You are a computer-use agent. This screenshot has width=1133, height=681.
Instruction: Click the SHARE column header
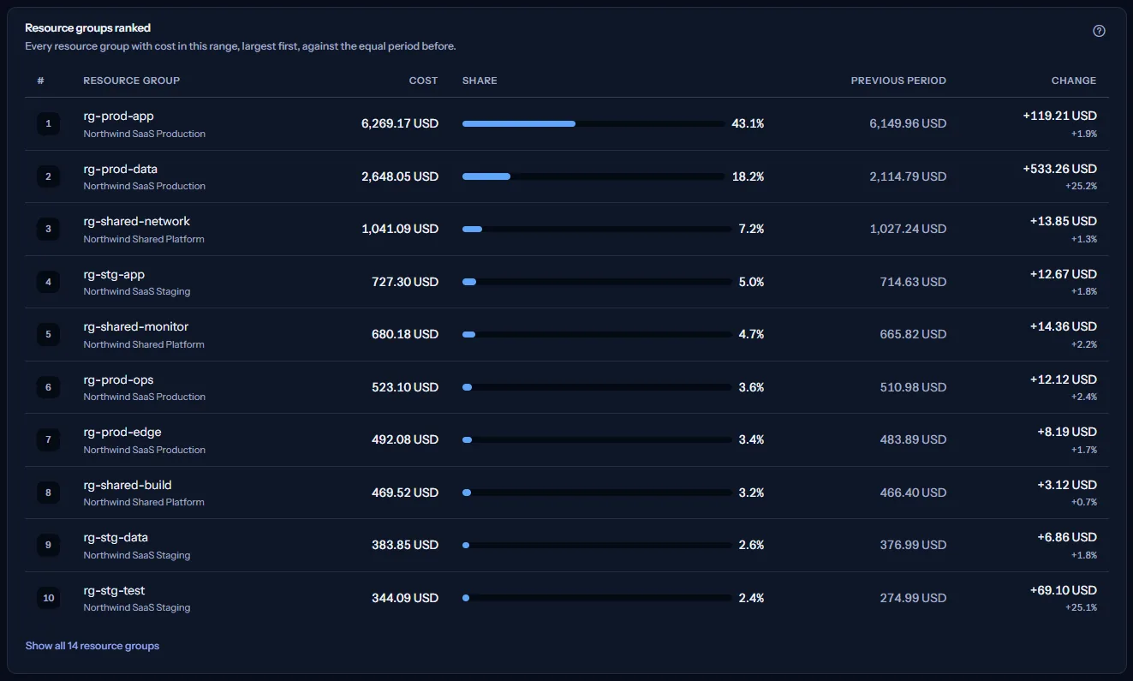pos(480,81)
